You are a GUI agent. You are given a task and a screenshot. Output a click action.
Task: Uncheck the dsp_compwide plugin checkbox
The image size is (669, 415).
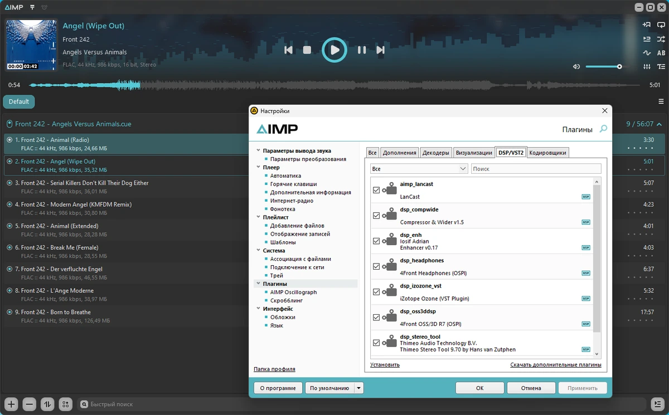(x=376, y=216)
